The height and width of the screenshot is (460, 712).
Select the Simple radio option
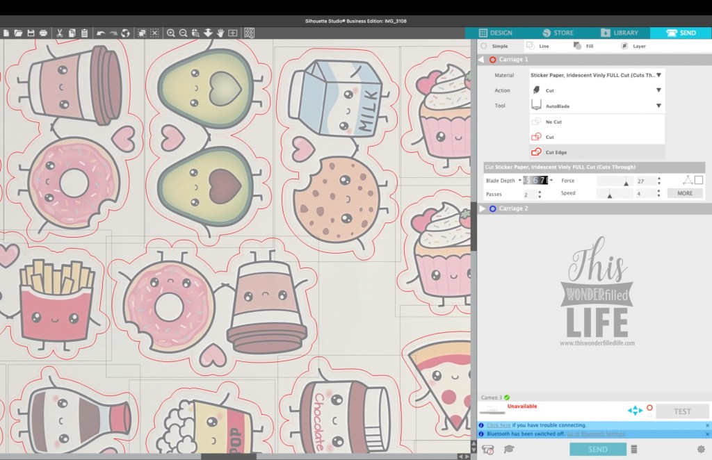coord(484,46)
